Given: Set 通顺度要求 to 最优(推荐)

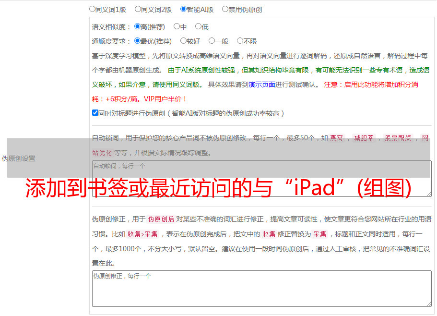Looking at the screenshot, I should 137,41.
